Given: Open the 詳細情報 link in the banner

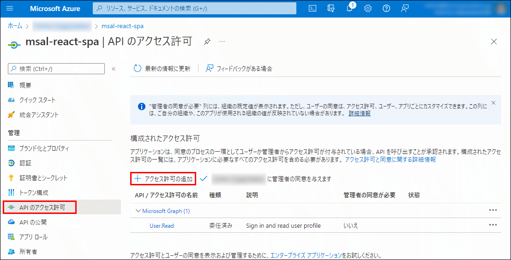Looking at the screenshot, I should 359,113.
